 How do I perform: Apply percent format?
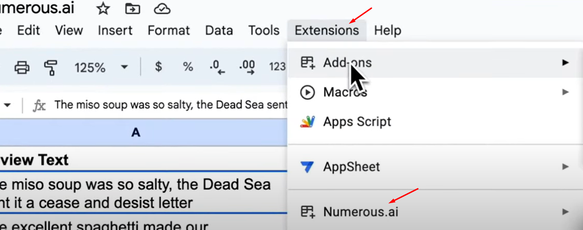[188, 67]
